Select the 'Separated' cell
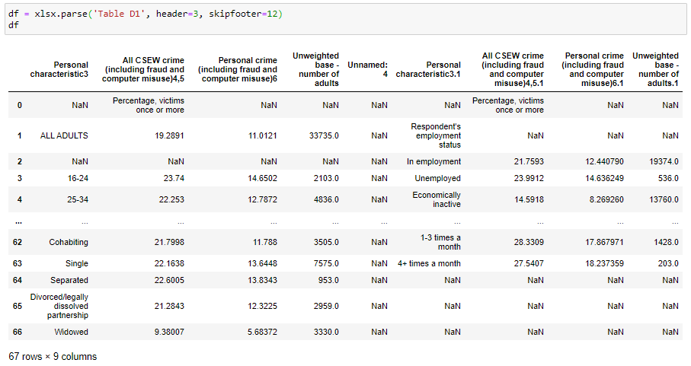This screenshot has height=366, width=691. point(69,280)
